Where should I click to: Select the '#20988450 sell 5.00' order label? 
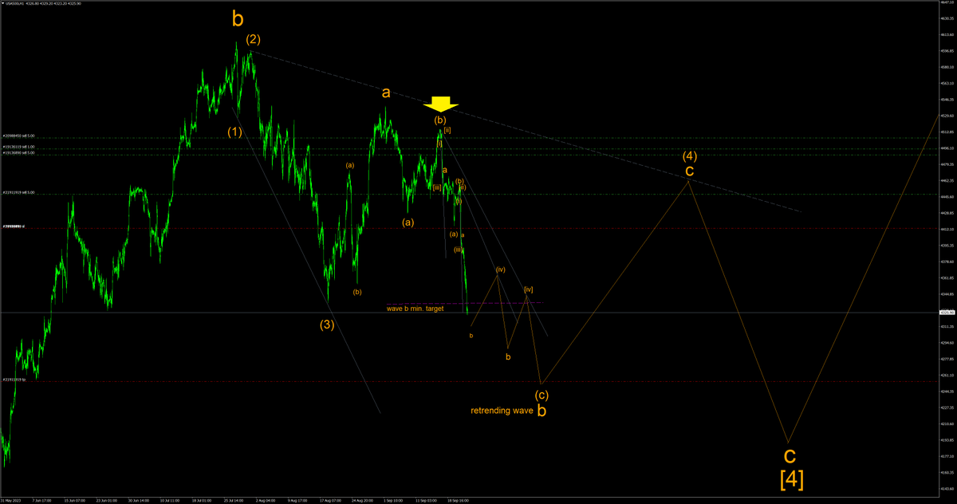(18, 136)
